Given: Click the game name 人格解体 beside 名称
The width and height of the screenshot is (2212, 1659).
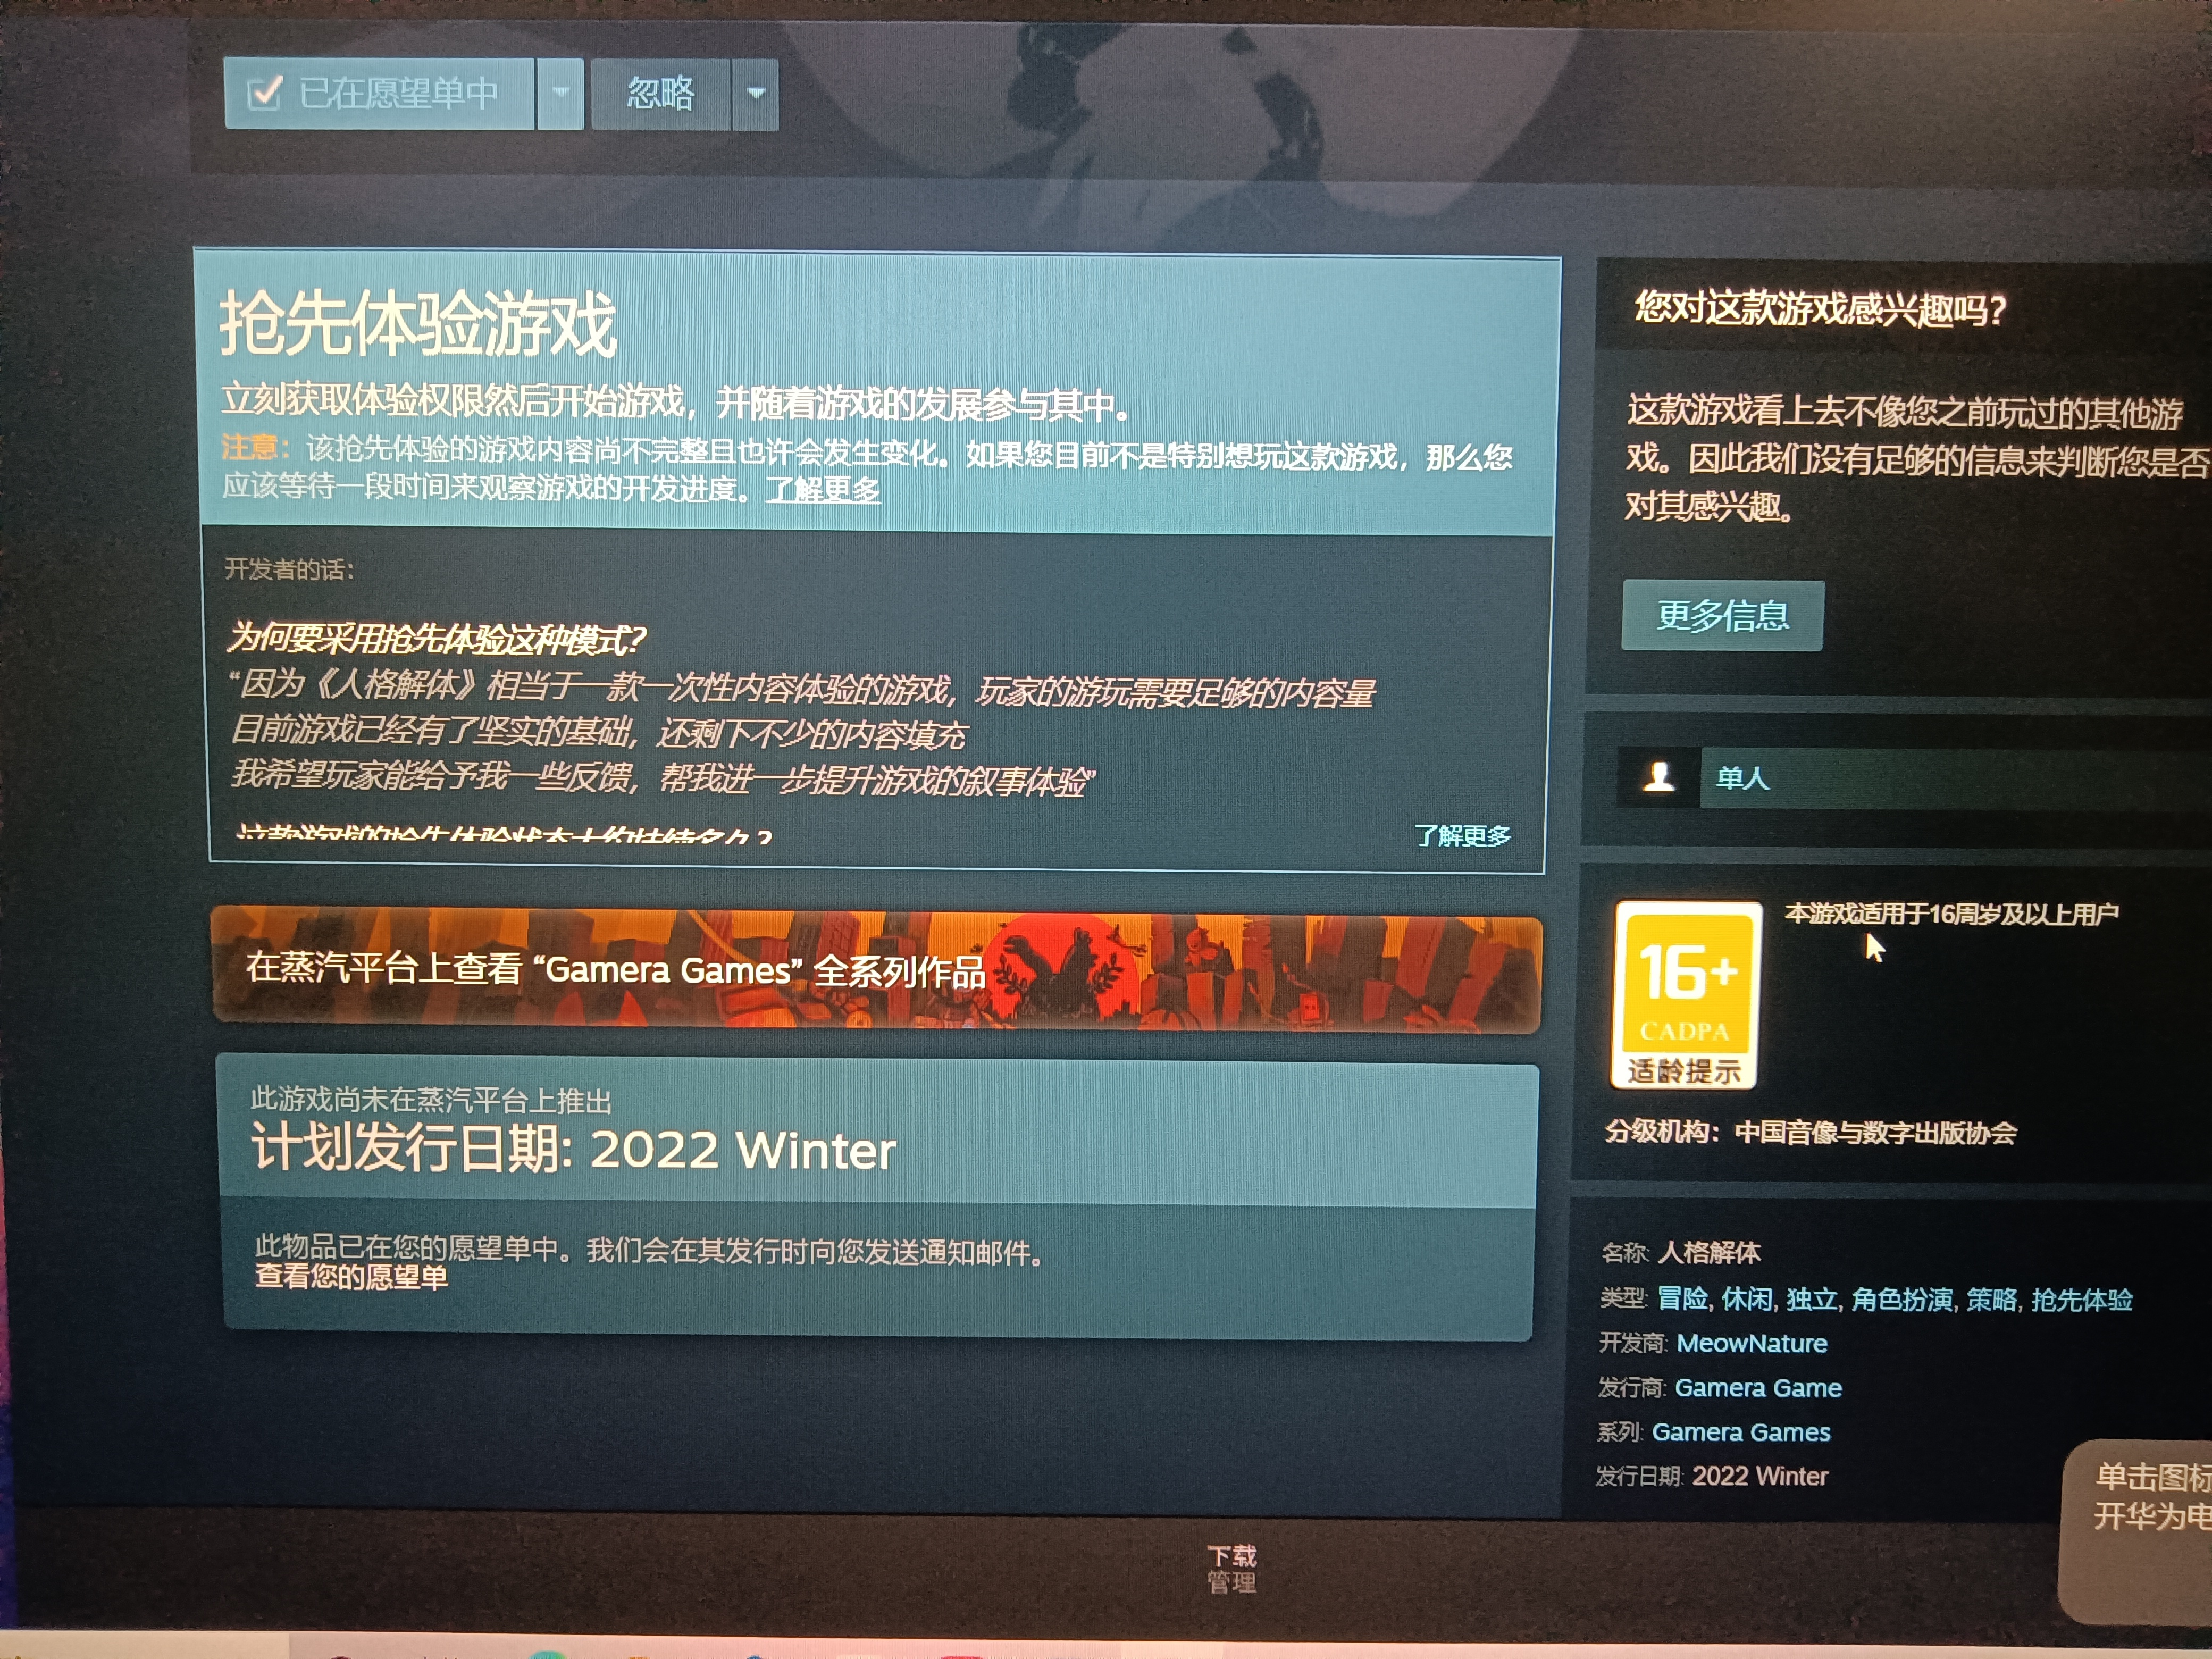Looking at the screenshot, I should point(1709,1253).
